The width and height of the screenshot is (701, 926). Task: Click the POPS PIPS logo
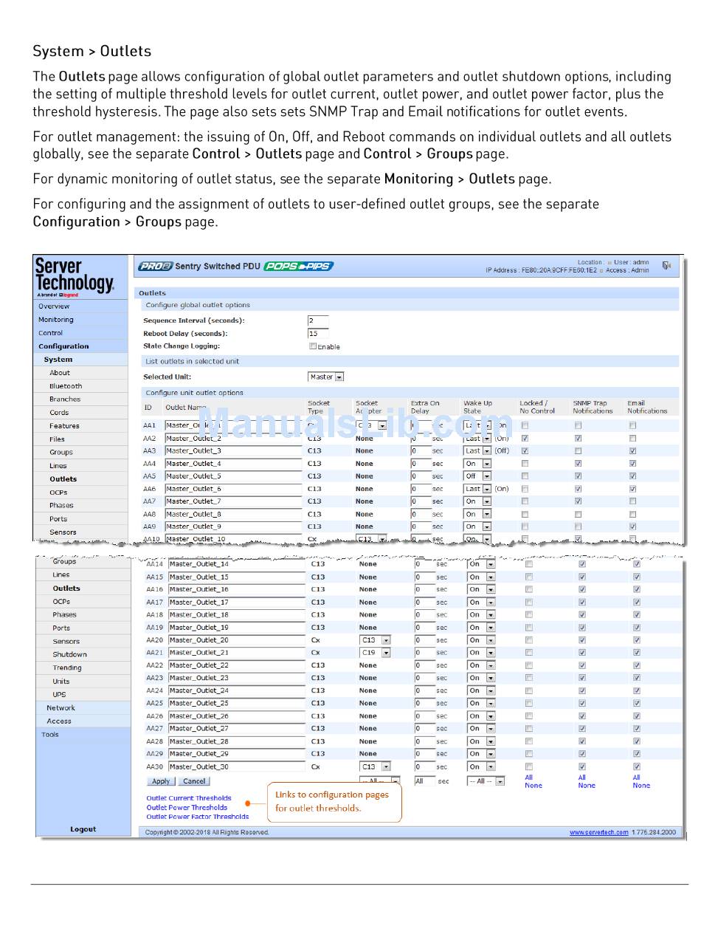(x=299, y=266)
